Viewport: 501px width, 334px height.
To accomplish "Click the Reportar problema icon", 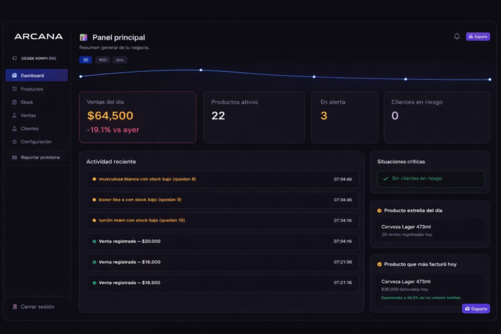I will point(14,157).
